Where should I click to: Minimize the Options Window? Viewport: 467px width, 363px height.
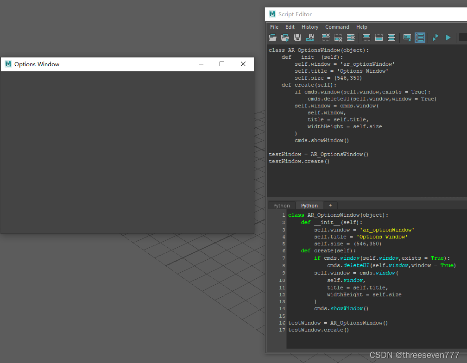click(x=201, y=64)
